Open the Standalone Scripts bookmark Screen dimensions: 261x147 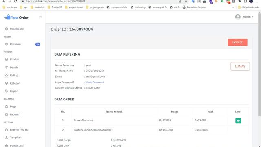(x=195, y=7)
